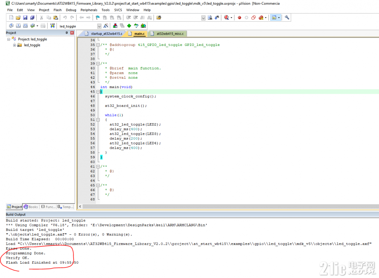Cut selection with the scissors icon
The height and width of the screenshot is (278, 379).
pyautogui.click(x=41, y=18)
